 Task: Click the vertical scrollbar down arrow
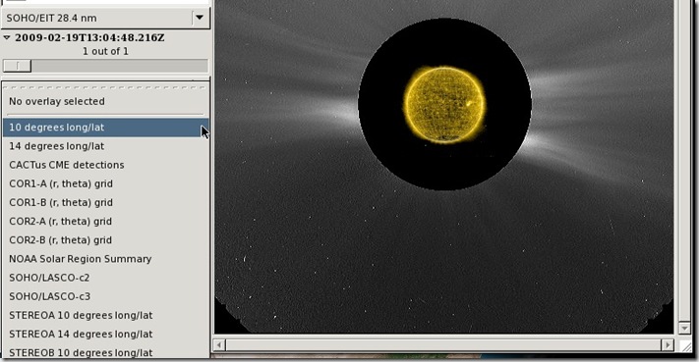(684, 329)
